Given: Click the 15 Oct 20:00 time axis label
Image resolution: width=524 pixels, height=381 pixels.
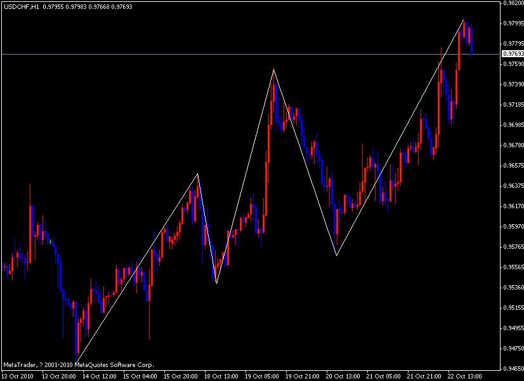Looking at the screenshot, I should click(181, 377).
